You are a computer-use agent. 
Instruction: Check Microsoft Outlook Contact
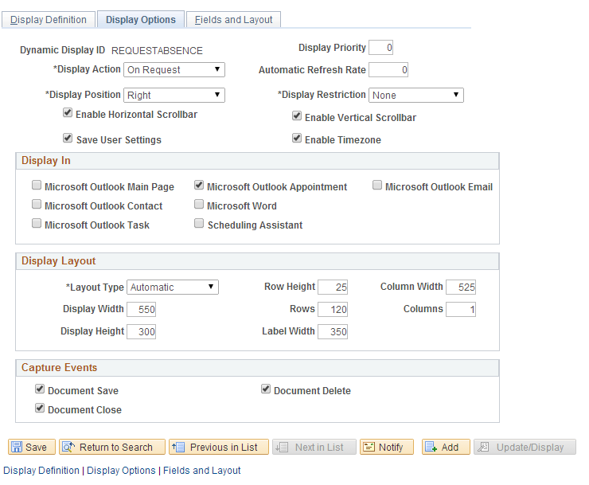click(x=37, y=204)
